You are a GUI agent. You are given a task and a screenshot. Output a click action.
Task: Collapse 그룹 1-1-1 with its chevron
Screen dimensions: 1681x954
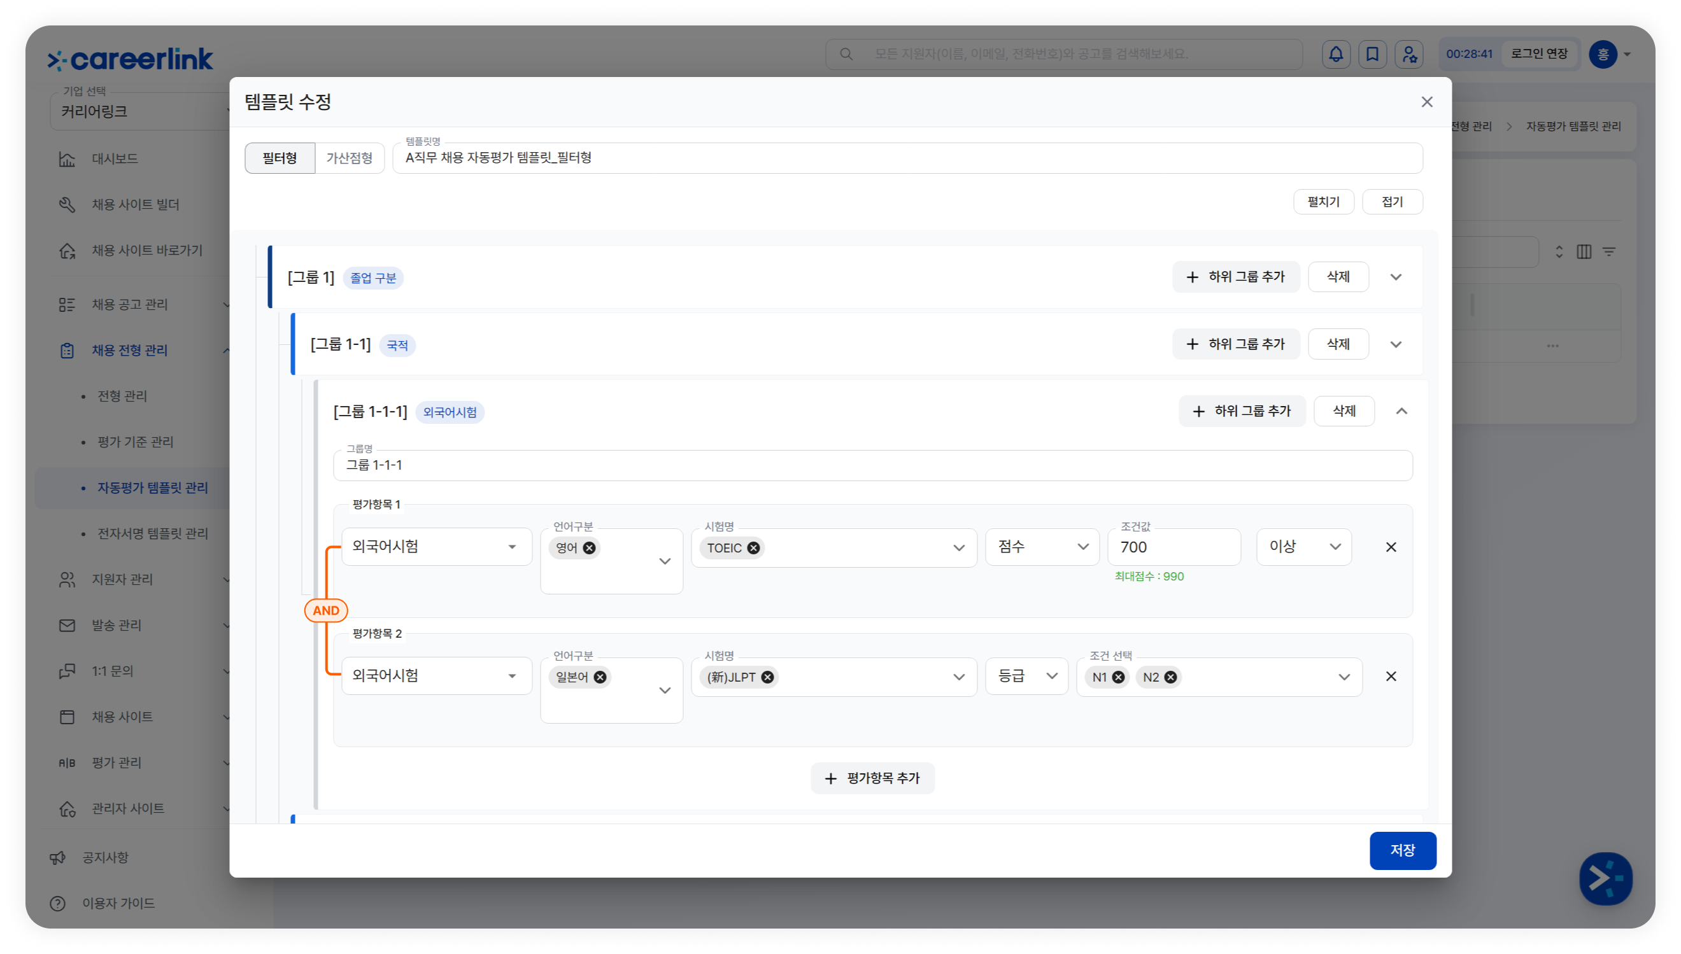tap(1401, 412)
